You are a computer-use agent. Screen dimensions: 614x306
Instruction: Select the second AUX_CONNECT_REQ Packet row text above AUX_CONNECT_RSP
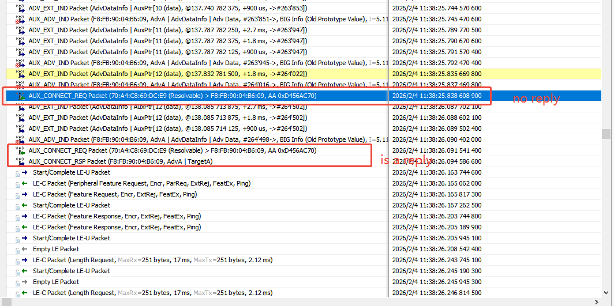[173, 150]
